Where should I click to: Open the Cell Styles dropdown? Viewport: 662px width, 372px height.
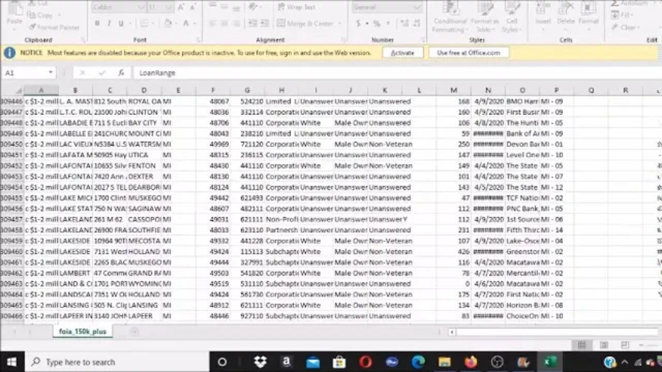[x=511, y=18]
